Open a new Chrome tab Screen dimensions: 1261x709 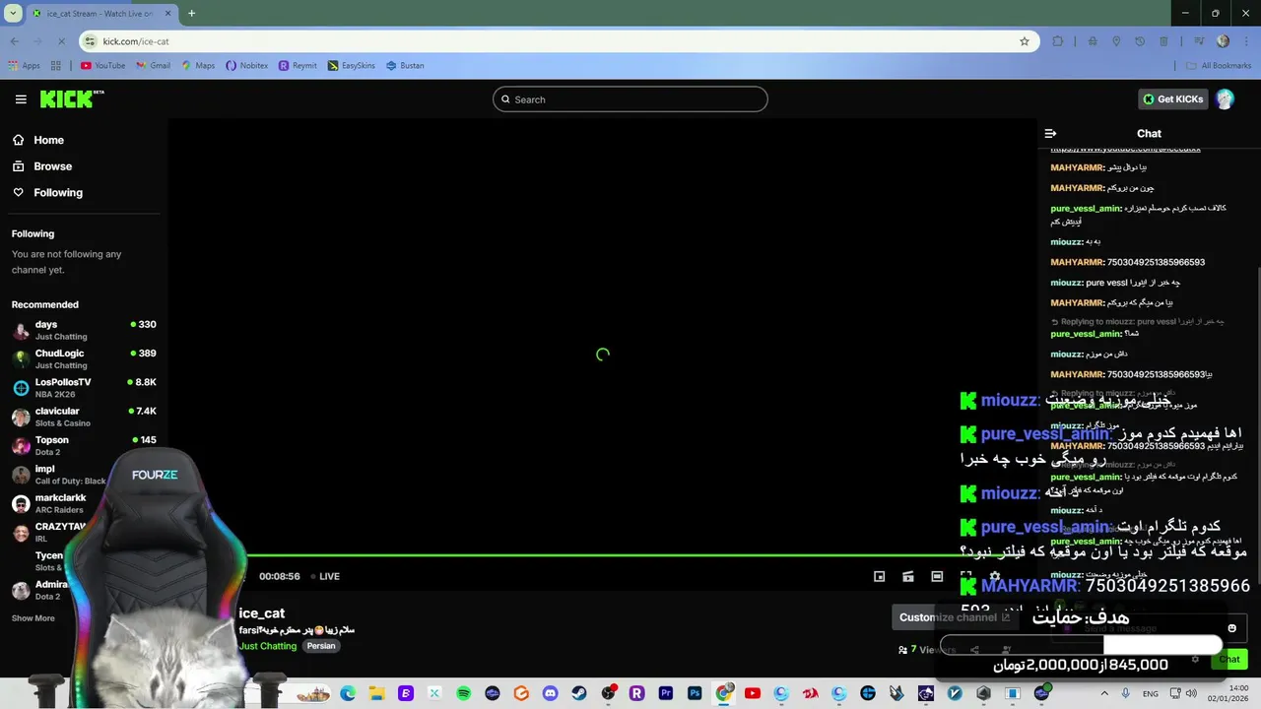[x=191, y=14]
